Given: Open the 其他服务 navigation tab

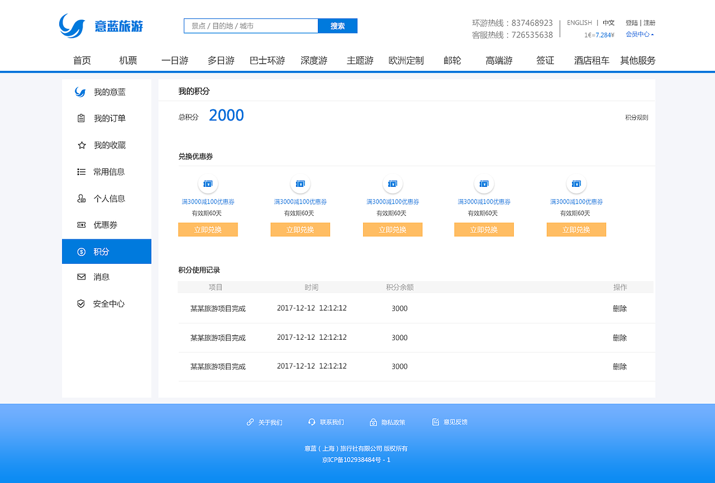Looking at the screenshot, I should coord(638,61).
